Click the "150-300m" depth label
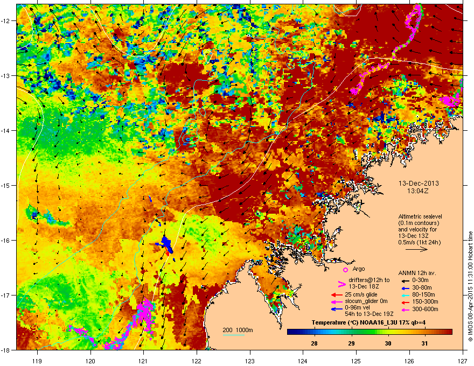The height and width of the screenshot is (366, 474). coord(425,301)
